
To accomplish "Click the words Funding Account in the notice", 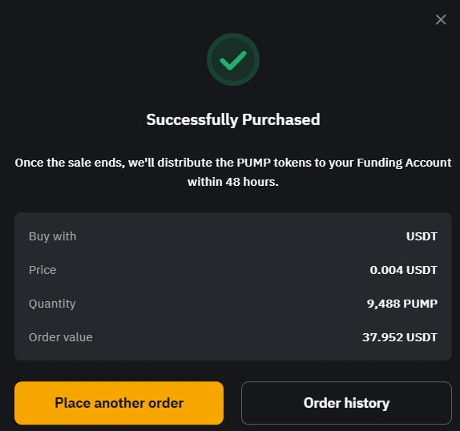I will (x=404, y=163).
